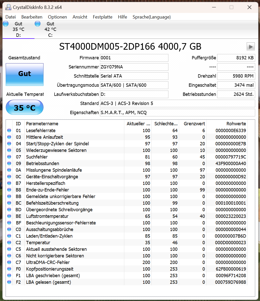
Task: Open the Hilfe menu
Action: tap(123, 17)
